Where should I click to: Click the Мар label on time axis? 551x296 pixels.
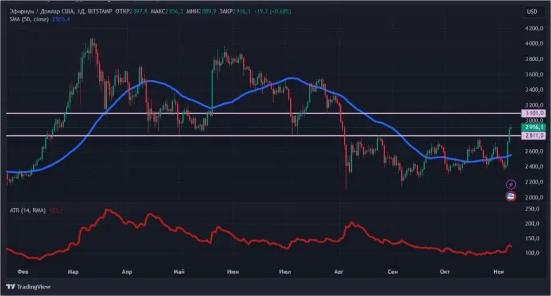coord(73,270)
